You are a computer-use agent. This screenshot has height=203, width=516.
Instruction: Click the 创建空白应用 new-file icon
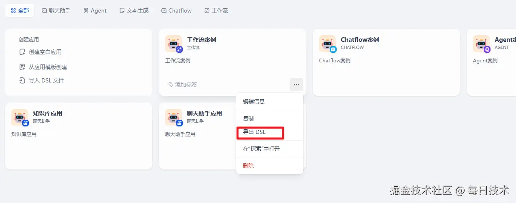(23, 52)
